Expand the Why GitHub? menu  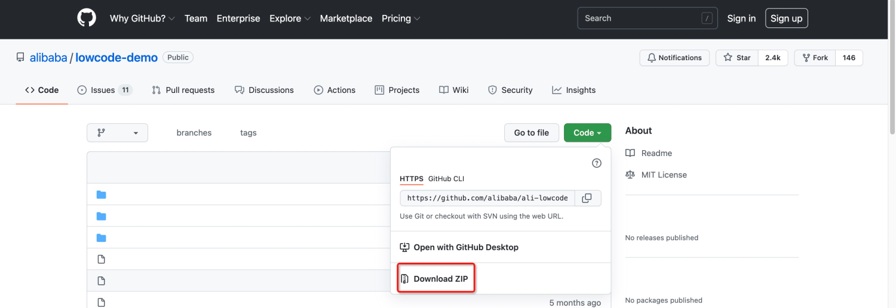pos(142,18)
